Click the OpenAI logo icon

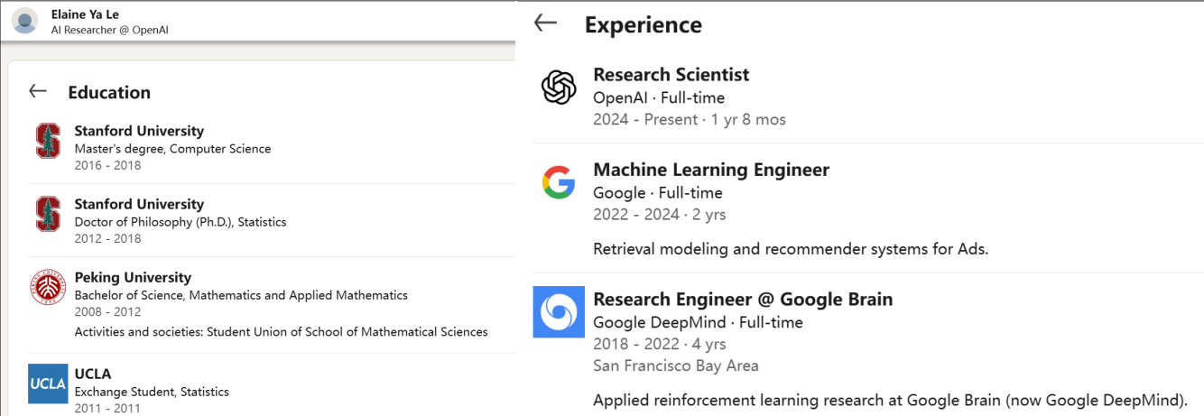[x=559, y=88]
